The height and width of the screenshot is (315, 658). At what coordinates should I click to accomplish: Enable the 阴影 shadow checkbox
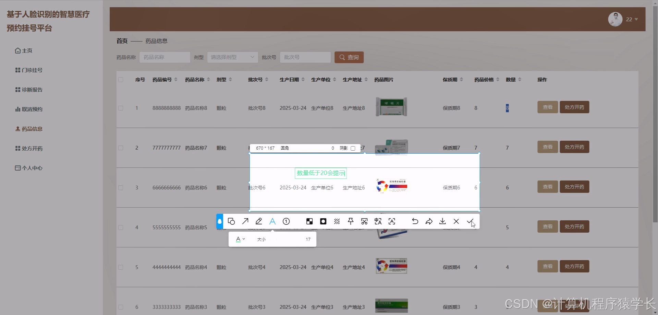pyautogui.click(x=353, y=148)
